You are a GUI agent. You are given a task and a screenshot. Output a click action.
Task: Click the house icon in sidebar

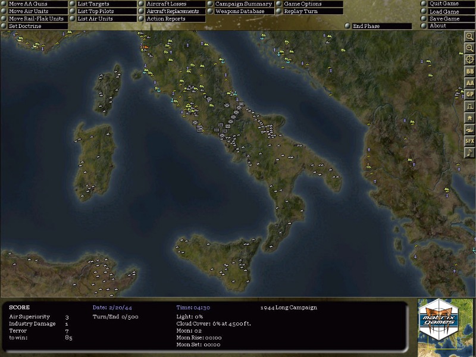[469, 118]
